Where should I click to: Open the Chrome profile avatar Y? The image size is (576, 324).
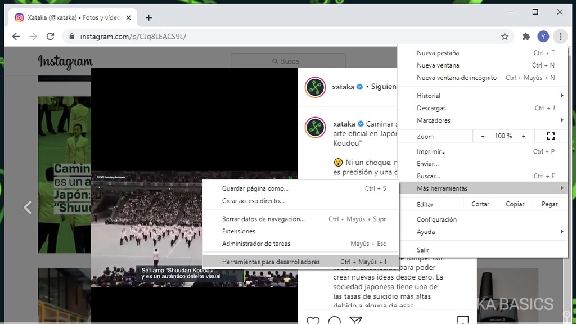tap(543, 37)
